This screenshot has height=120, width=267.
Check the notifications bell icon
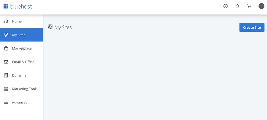pyautogui.click(x=237, y=6)
